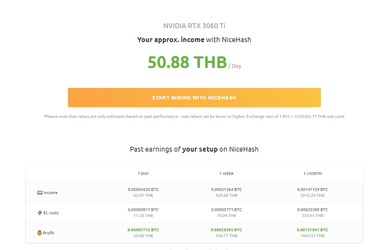
Task: Click the El. costs row label
Action: pos(51,213)
